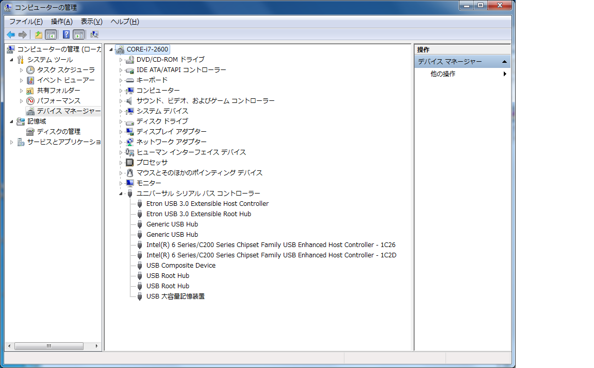Toggle the show/hide action pane button
The width and height of the screenshot is (594, 368).
point(78,34)
